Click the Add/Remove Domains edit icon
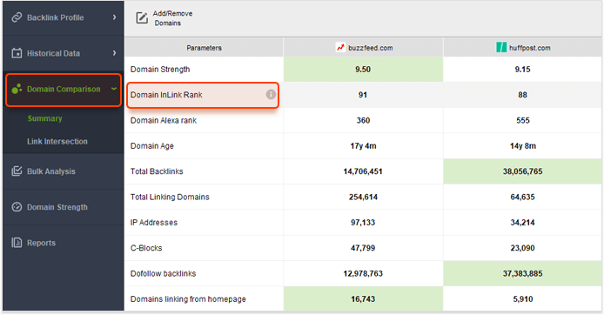The image size is (604, 315). (x=142, y=17)
